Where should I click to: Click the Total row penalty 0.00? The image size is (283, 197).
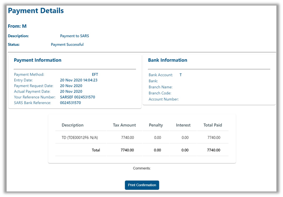point(157,150)
